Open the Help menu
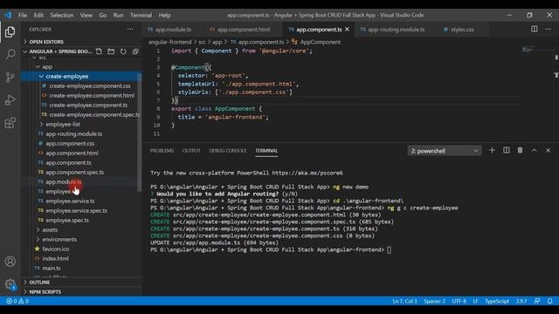Viewport: 559px width, 314px height. [164, 16]
